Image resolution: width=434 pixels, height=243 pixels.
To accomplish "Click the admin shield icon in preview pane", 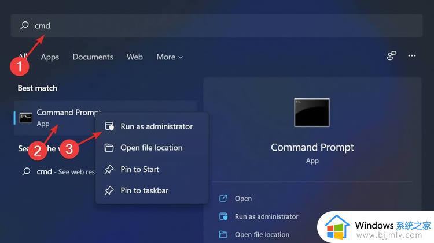I will (223, 216).
